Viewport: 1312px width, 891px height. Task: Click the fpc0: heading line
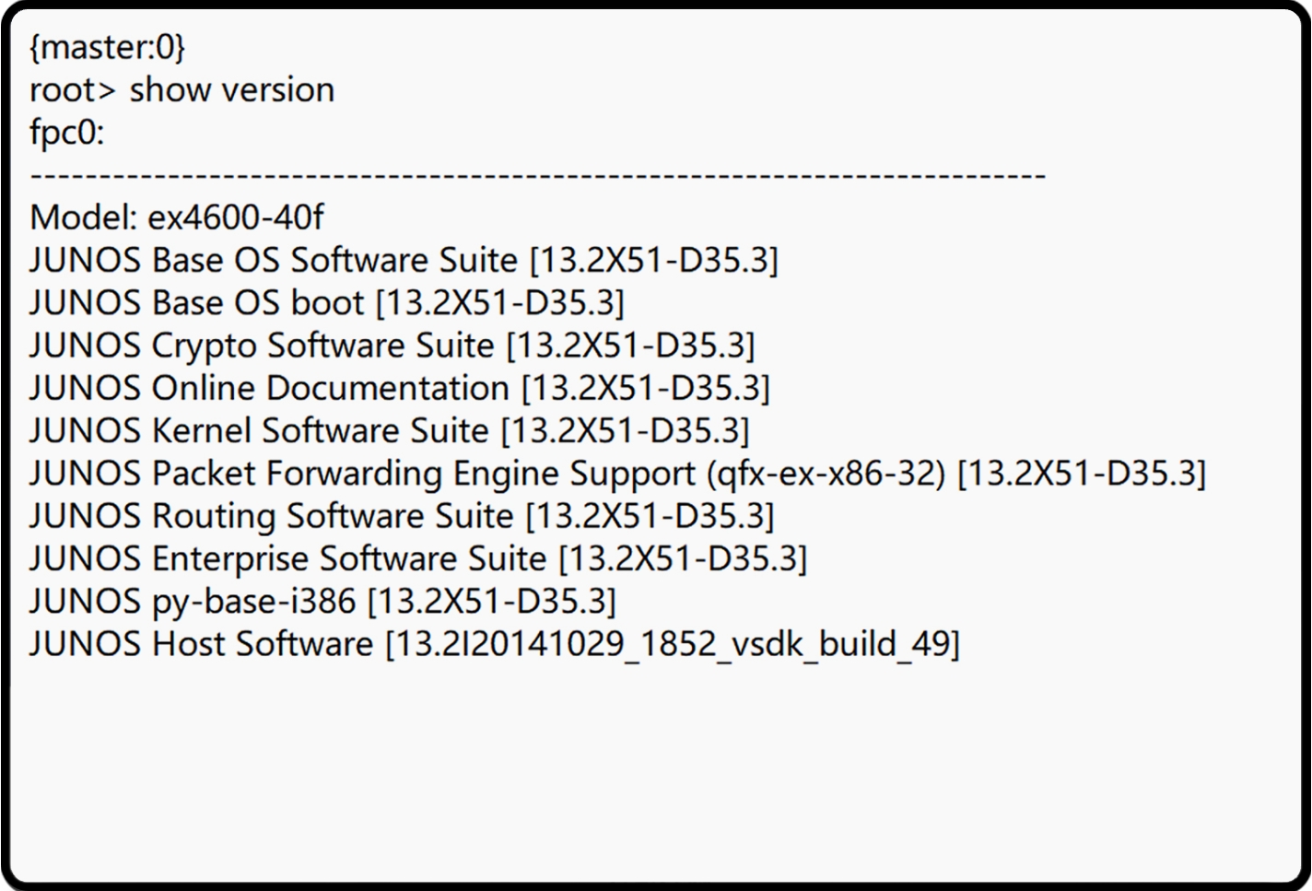[x=67, y=133]
